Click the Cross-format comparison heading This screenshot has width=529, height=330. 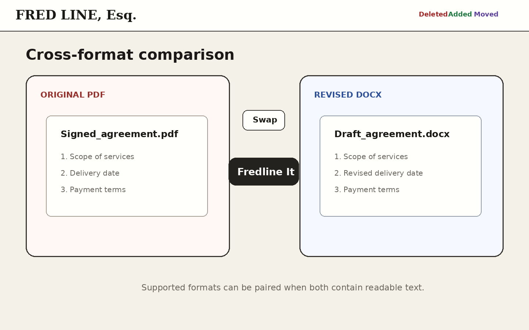coord(130,55)
